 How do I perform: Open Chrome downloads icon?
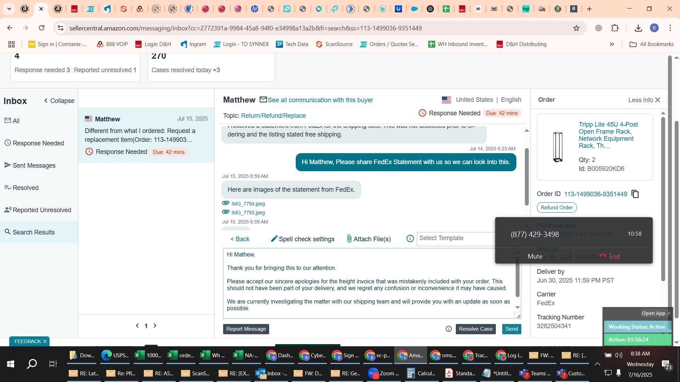point(638,28)
